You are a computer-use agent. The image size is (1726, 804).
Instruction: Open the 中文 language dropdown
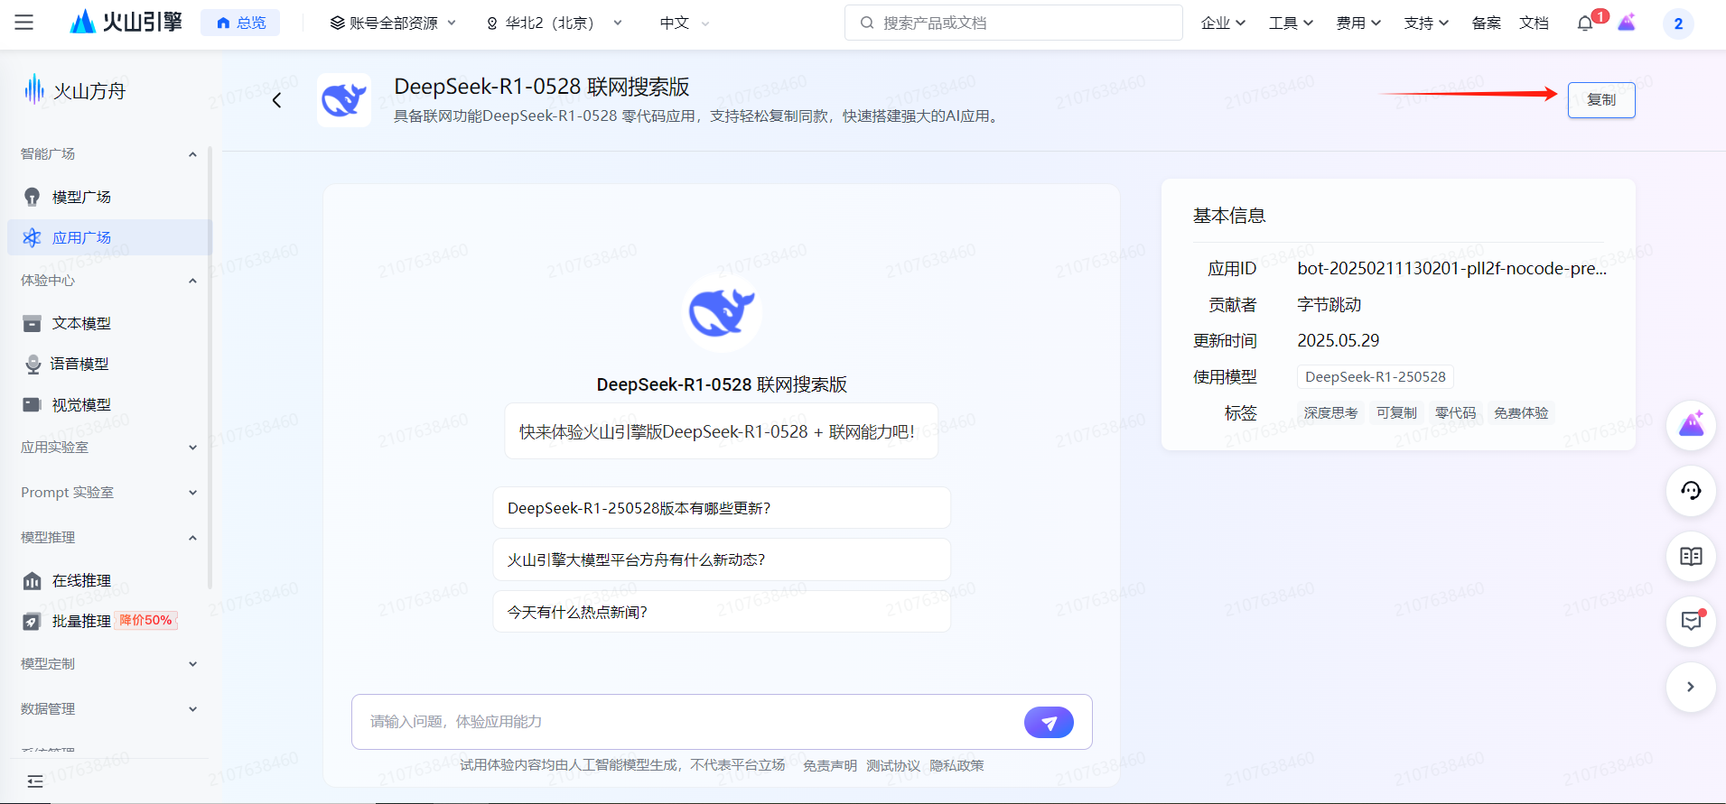point(685,23)
